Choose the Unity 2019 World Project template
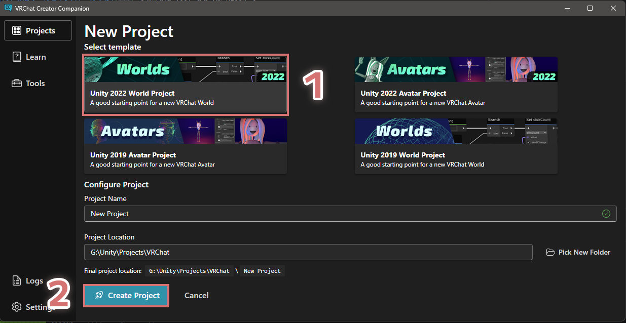The image size is (626, 323). [456, 146]
